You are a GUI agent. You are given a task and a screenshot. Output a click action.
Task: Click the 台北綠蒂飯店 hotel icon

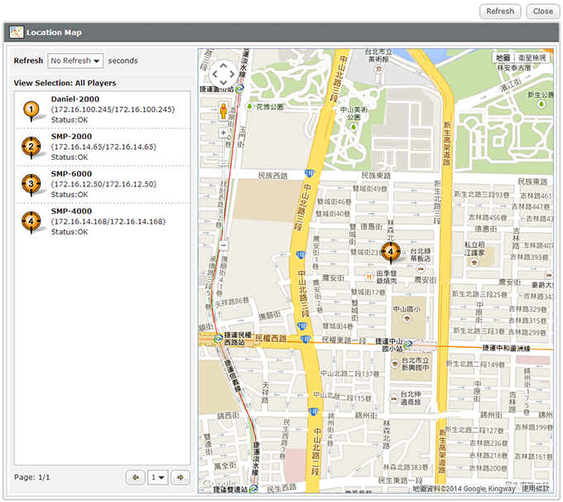421,268
